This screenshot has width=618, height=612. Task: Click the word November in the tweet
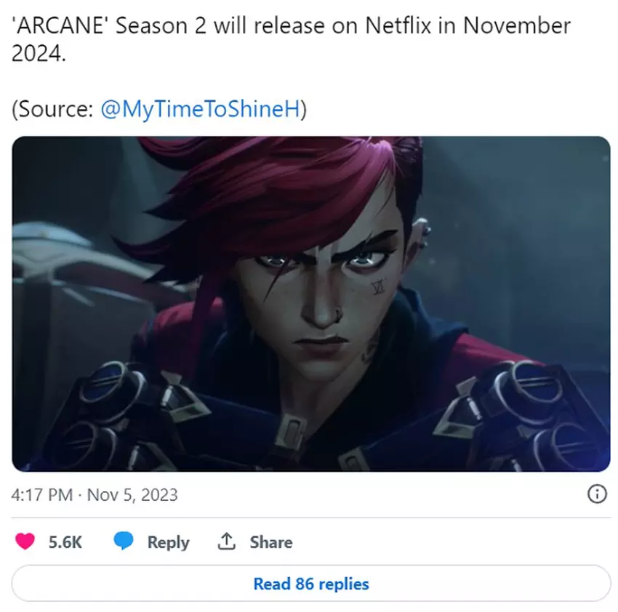tap(517, 25)
